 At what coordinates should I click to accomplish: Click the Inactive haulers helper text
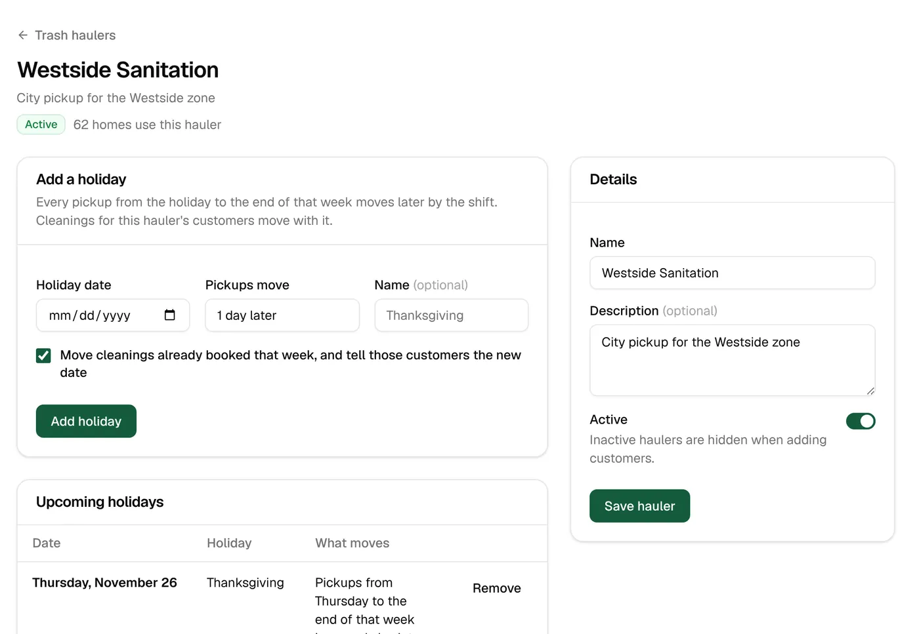pos(708,449)
